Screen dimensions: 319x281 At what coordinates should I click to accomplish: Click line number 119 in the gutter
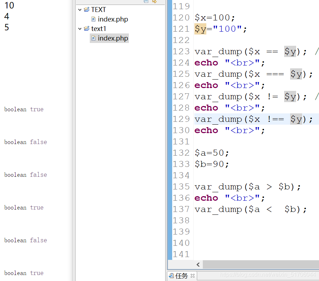pyautogui.click(x=181, y=6)
